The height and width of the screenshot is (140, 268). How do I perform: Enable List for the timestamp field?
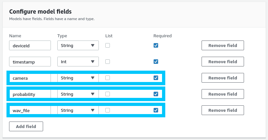pyautogui.click(x=108, y=62)
